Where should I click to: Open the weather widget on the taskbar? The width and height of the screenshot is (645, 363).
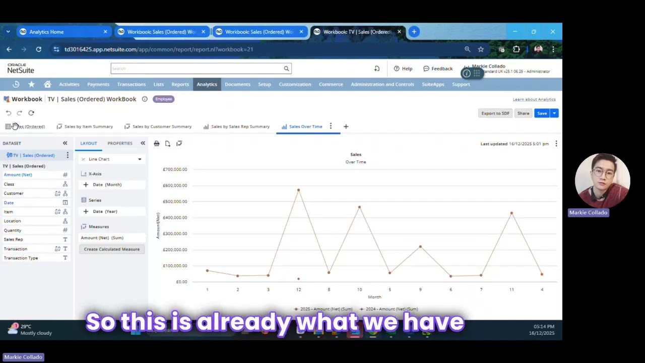[x=30, y=330]
